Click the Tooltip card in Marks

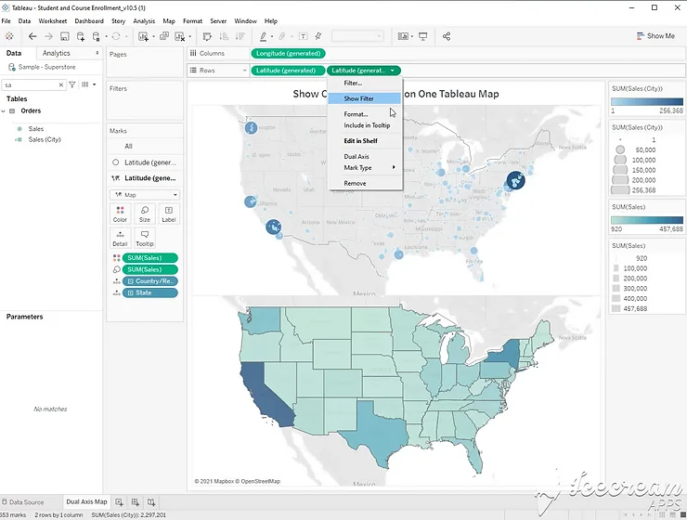[145, 239]
